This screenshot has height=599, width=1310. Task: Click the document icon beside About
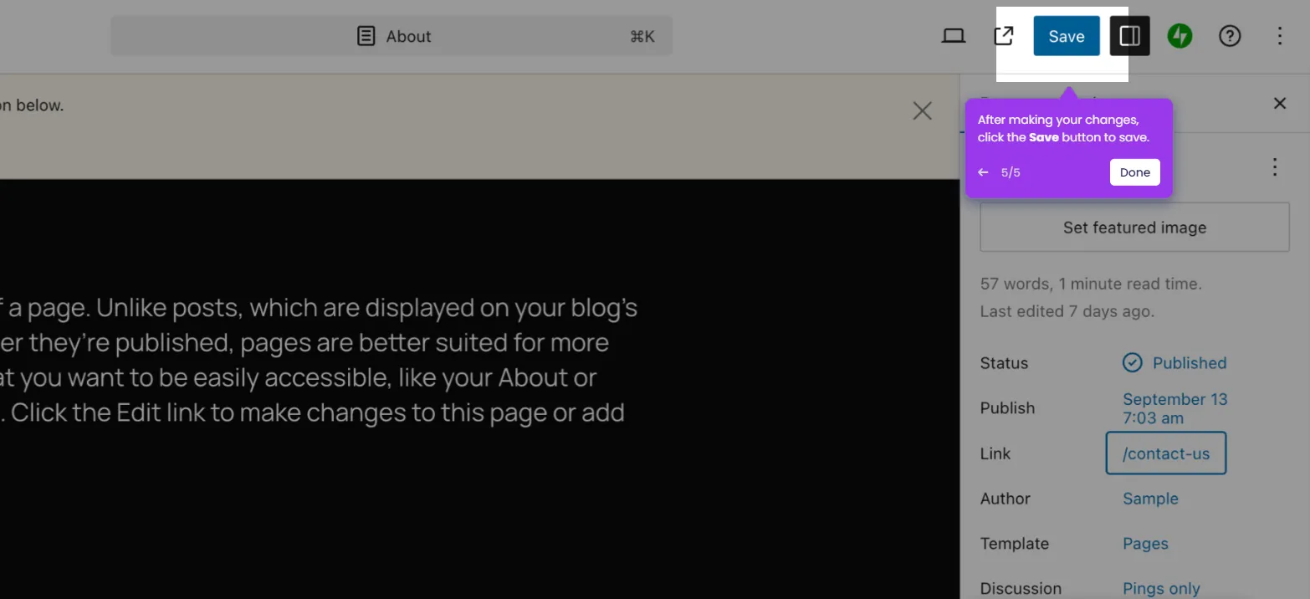click(366, 36)
